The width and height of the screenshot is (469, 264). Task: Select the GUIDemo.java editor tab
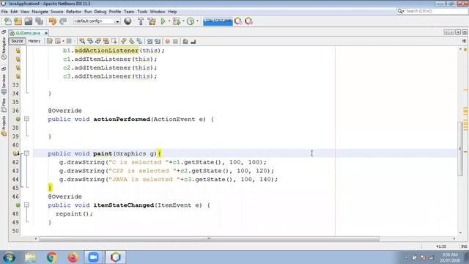coord(28,33)
